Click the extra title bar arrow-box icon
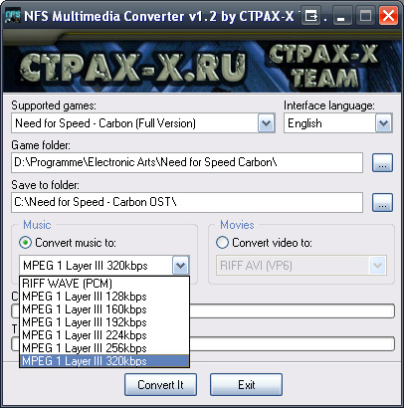The height and width of the screenshot is (408, 404). click(x=310, y=16)
